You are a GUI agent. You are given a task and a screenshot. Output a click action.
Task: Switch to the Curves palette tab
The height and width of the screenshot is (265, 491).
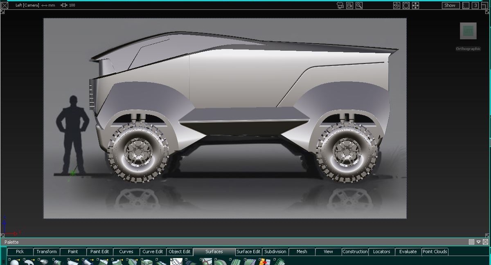tap(126, 252)
